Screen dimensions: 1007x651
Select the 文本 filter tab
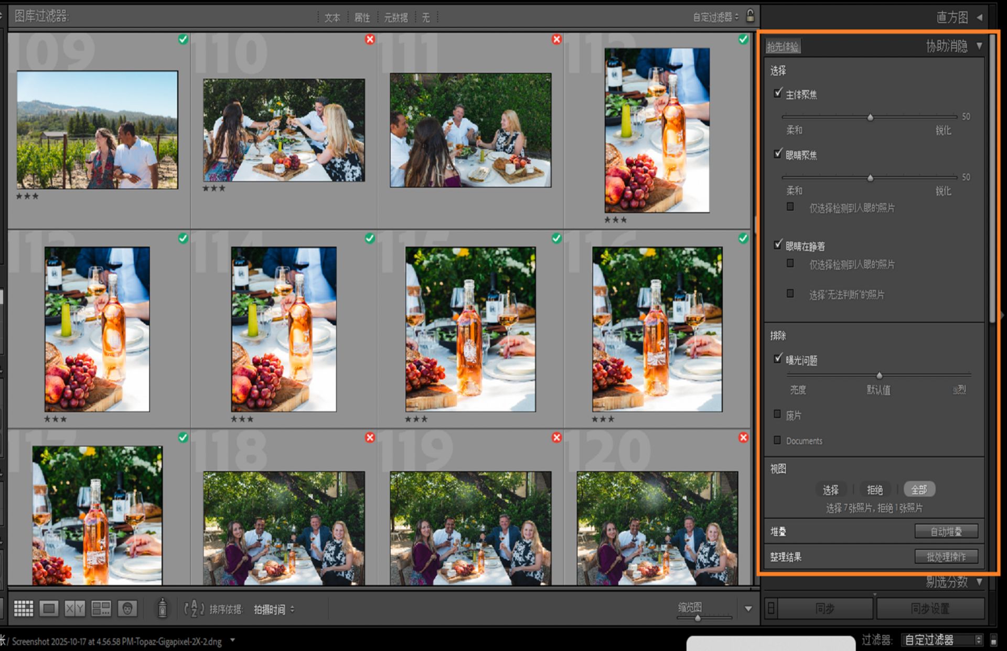[x=332, y=18]
